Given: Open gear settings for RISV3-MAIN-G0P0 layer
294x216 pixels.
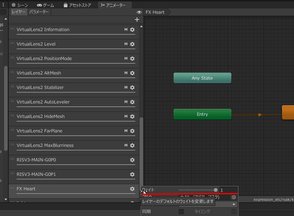Looking at the screenshot, I should [x=132, y=160].
